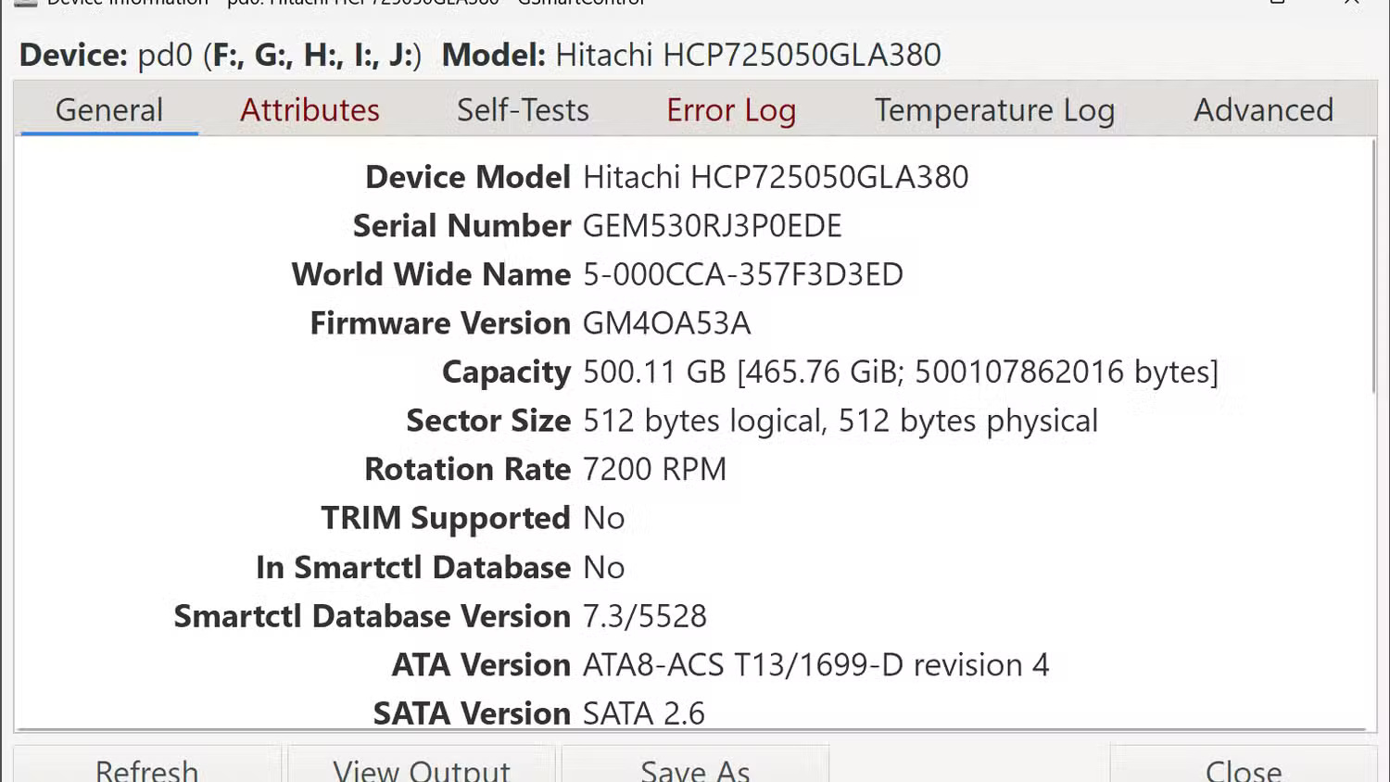Click Save As to export SMART data
This screenshot has width=1390, height=782.
click(695, 769)
